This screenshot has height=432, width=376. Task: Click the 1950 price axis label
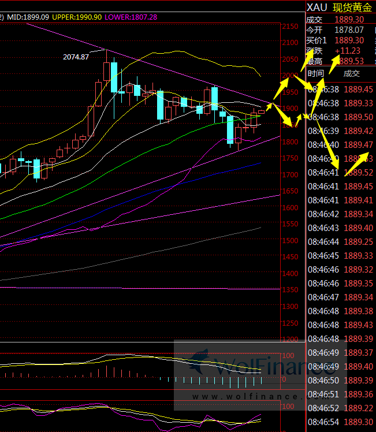290,92
